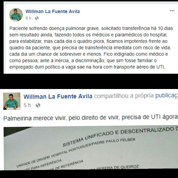Click the globe privacy icon beside 6 h
The height and width of the screenshot is (178, 178).
[x=36, y=18]
